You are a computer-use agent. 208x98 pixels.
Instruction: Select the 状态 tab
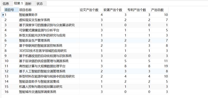(40, 4)
